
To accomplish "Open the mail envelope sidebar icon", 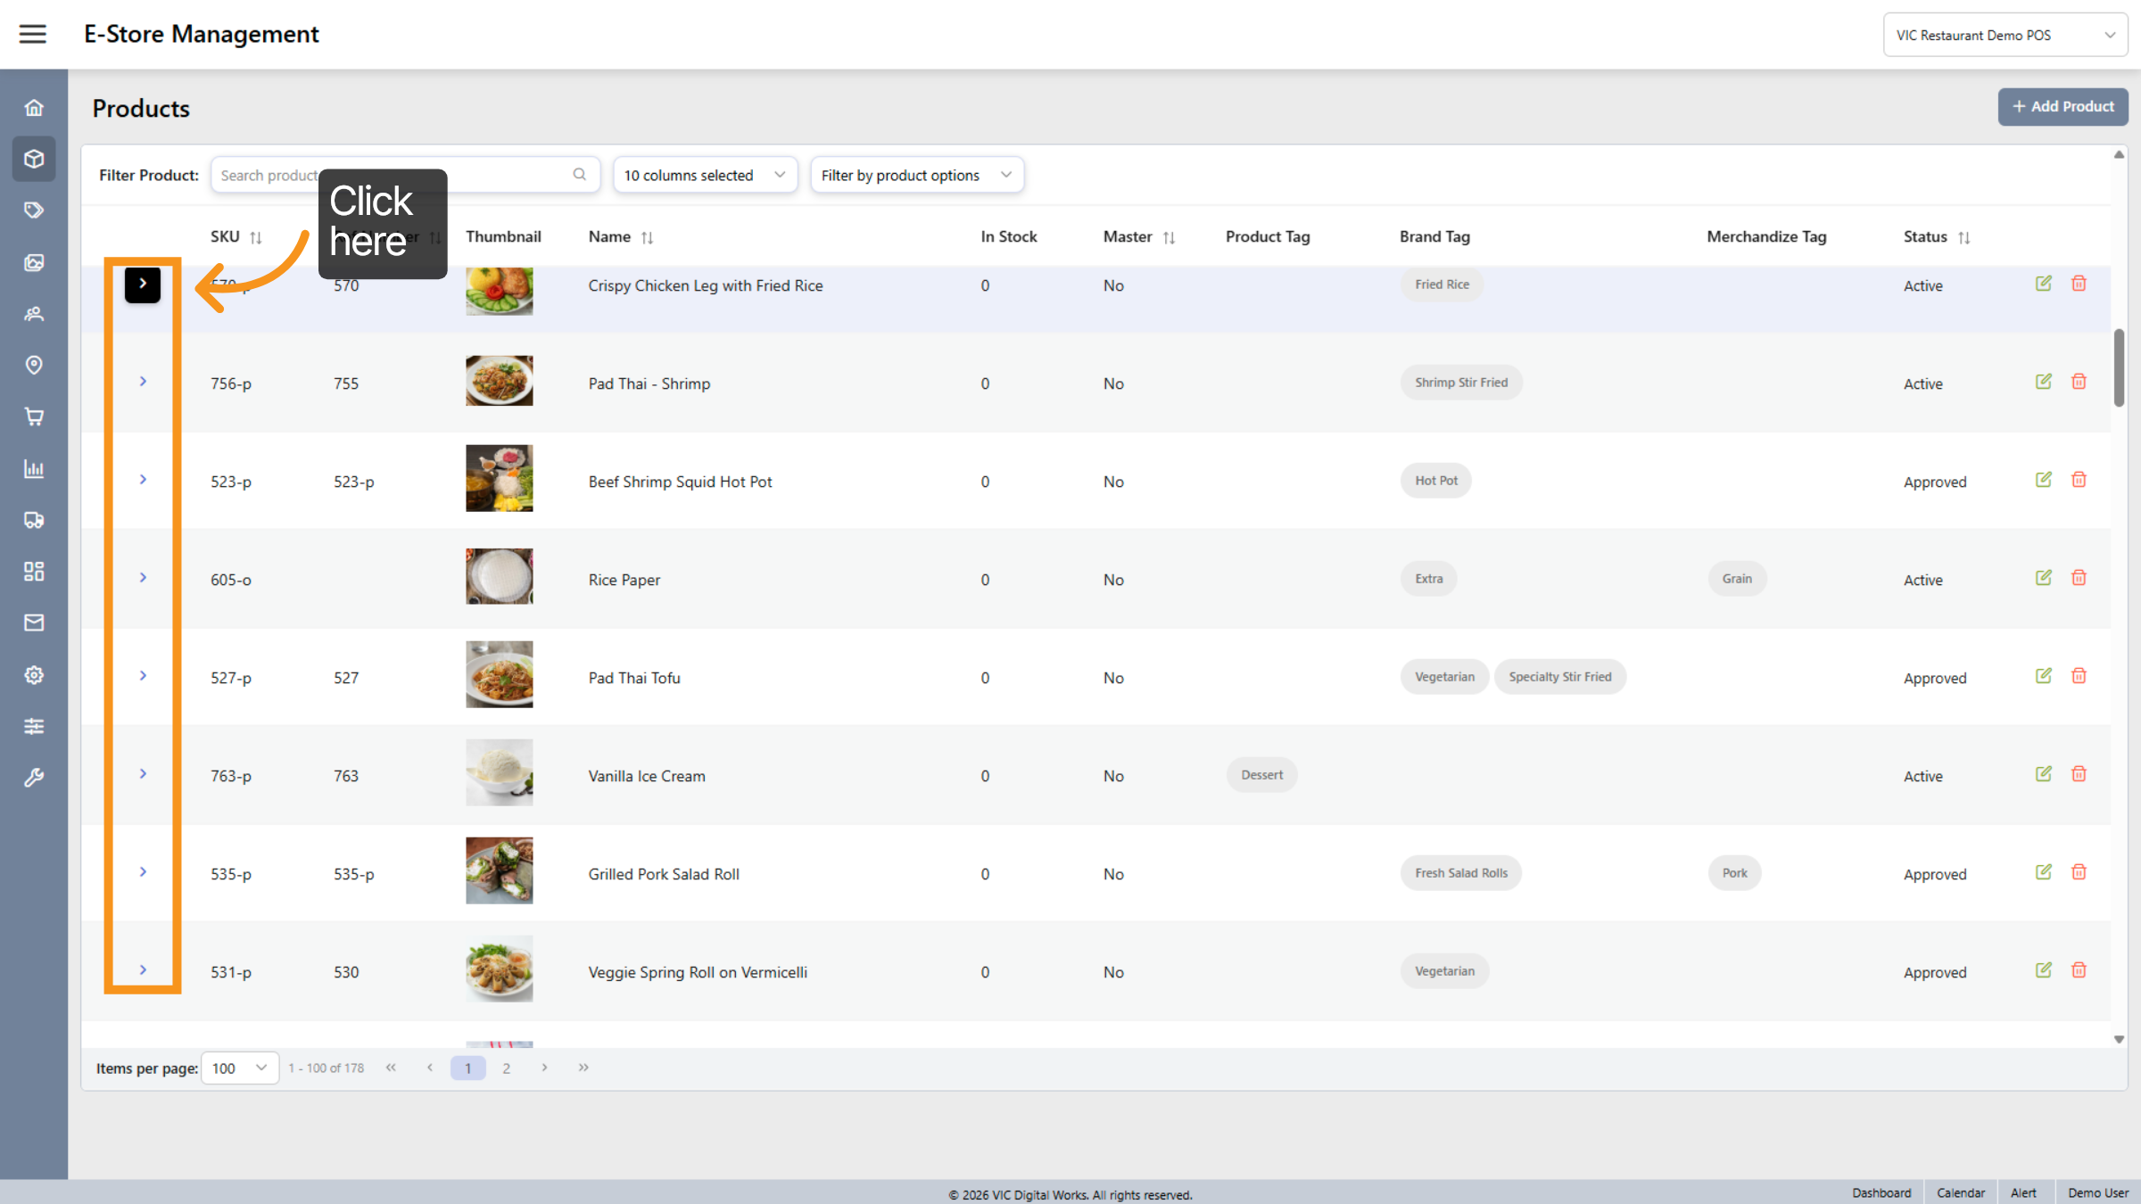I will (x=34, y=623).
